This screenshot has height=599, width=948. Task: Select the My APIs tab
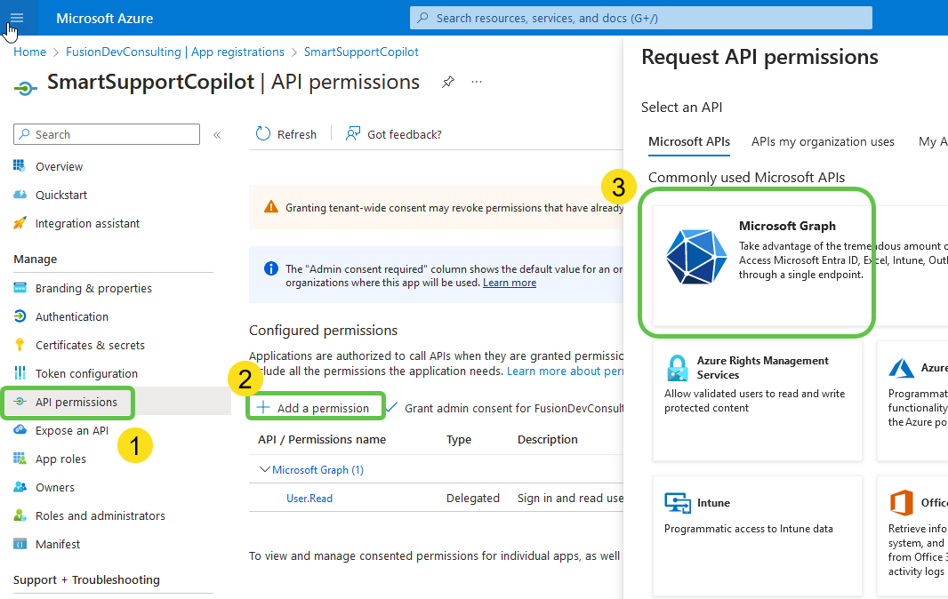[x=933, y=141]
